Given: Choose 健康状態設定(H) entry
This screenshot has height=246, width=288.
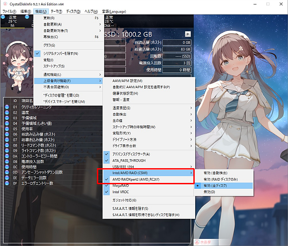Looking at the screenshot, I should coord(149,93).
